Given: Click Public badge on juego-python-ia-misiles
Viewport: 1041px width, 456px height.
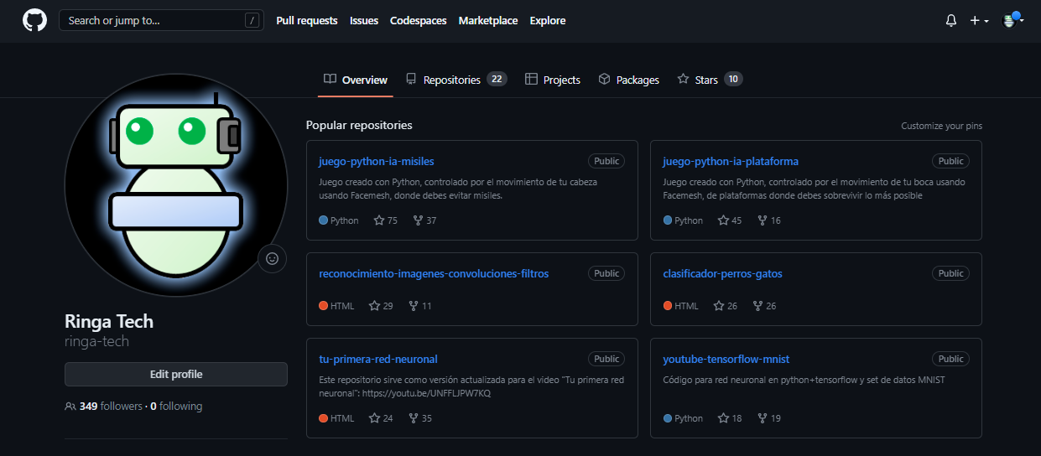Looking at the screenshot, I should 606,161.
